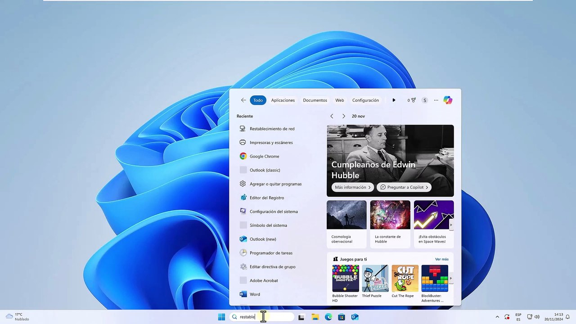
Task: Switch to the Documentos tab
Action: coord(315,100)
